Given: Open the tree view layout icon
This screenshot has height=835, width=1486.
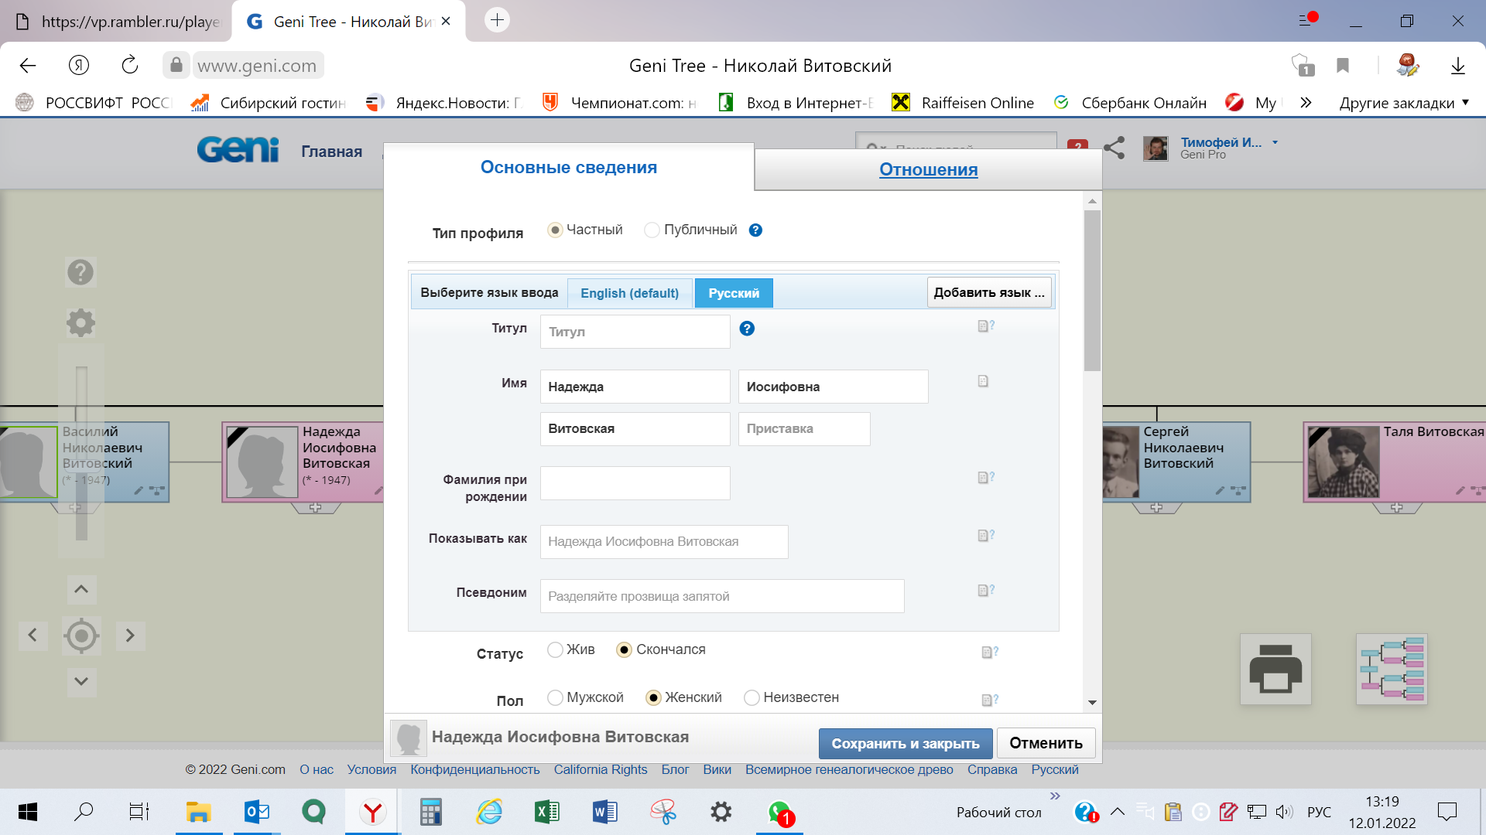Looking at the screenshot, I should 1392,669.
